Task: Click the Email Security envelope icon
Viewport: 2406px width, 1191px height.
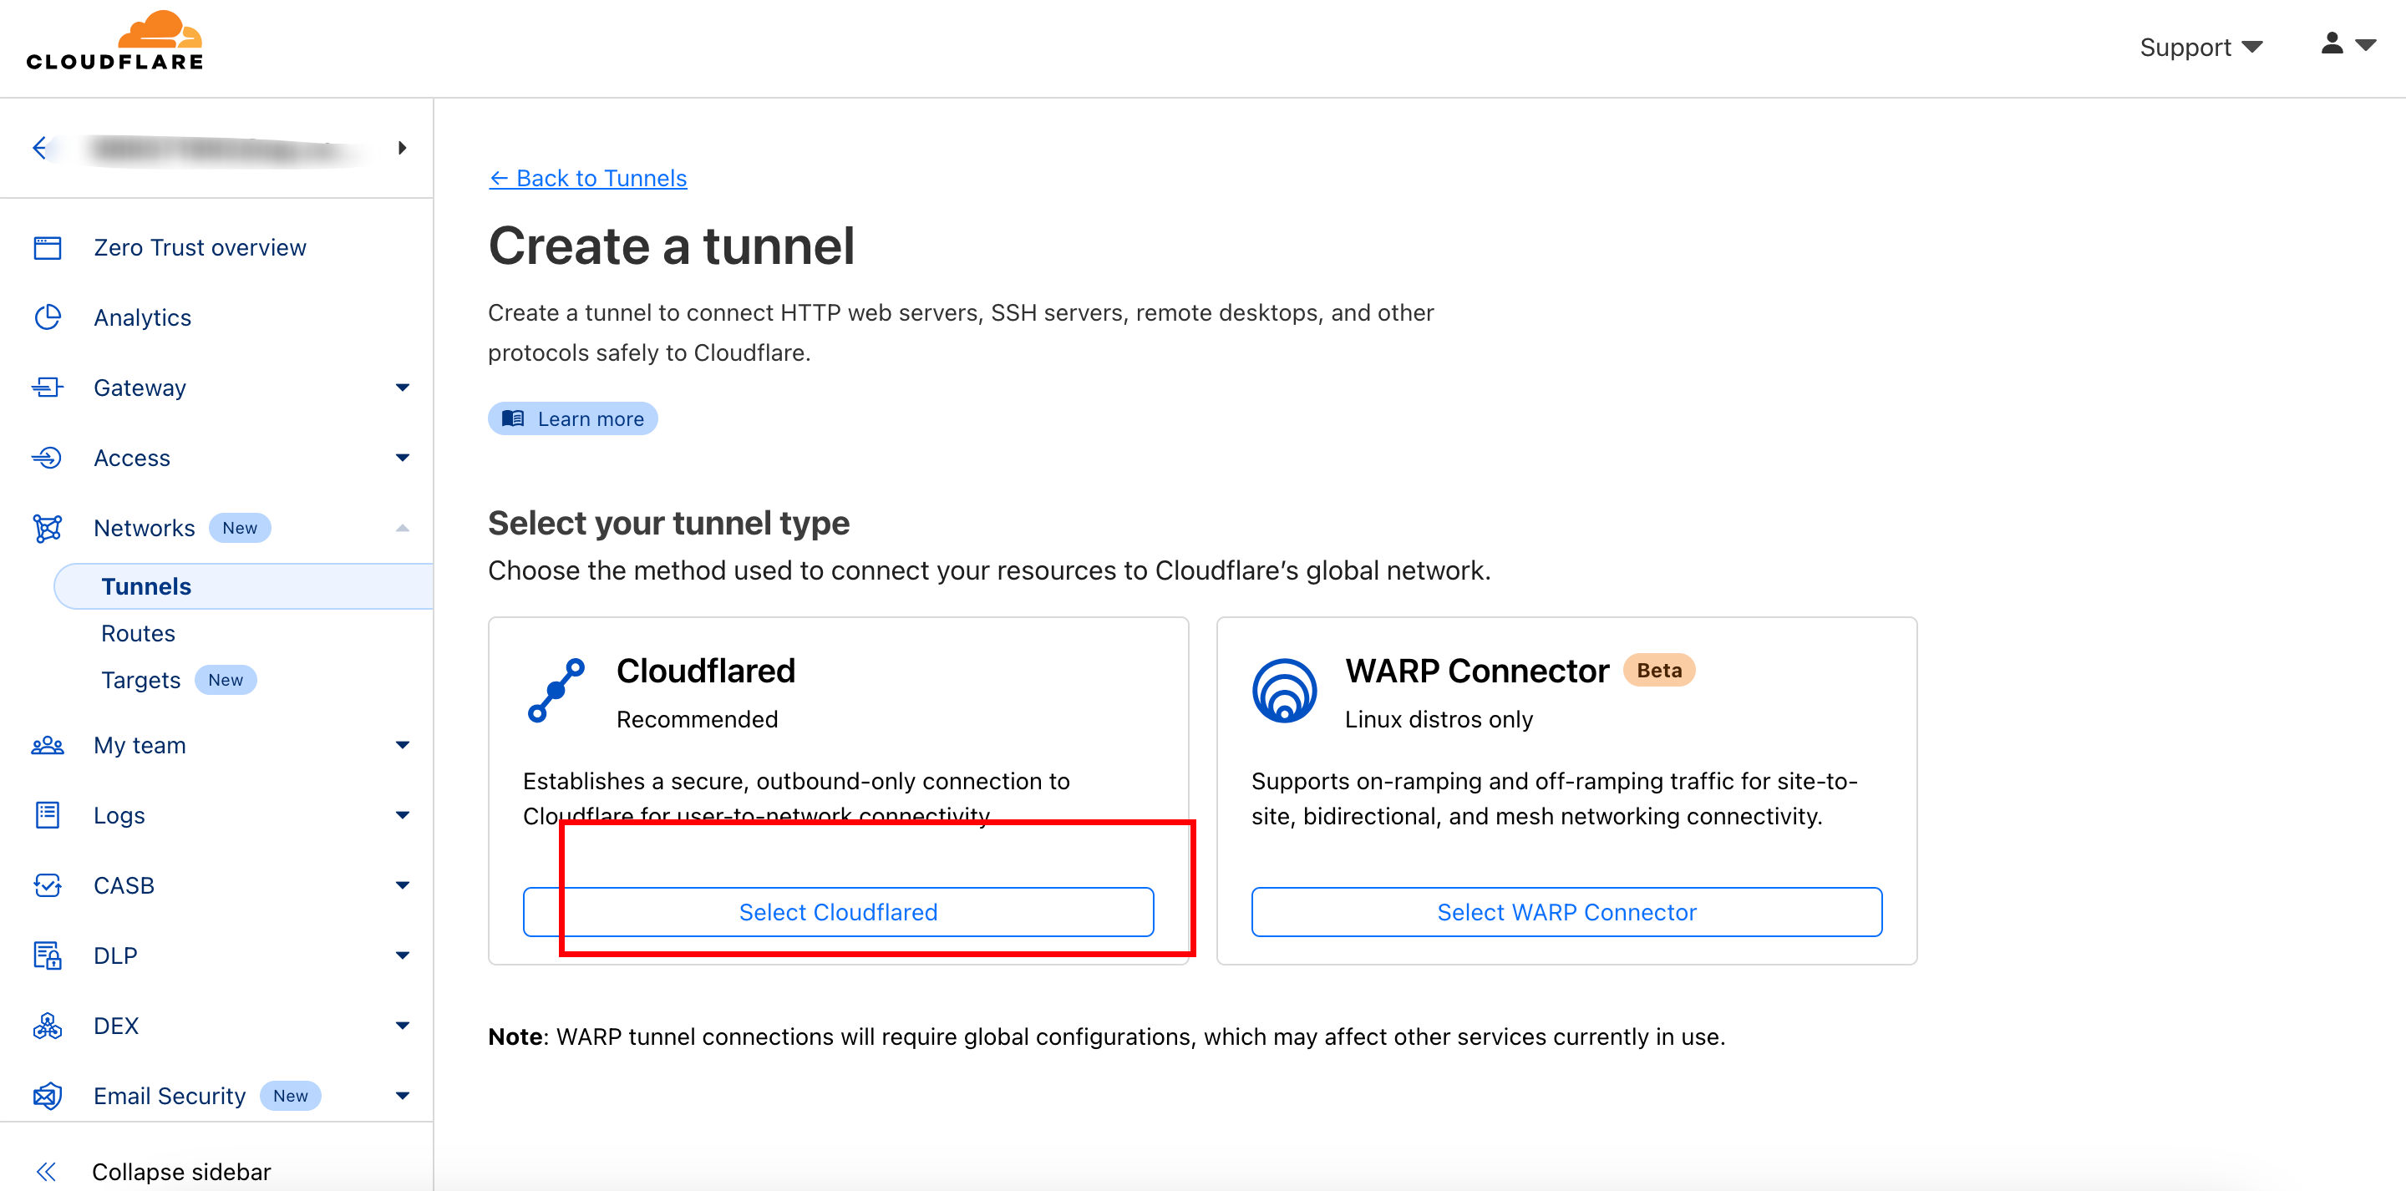Action: [x=48, y=1096]
